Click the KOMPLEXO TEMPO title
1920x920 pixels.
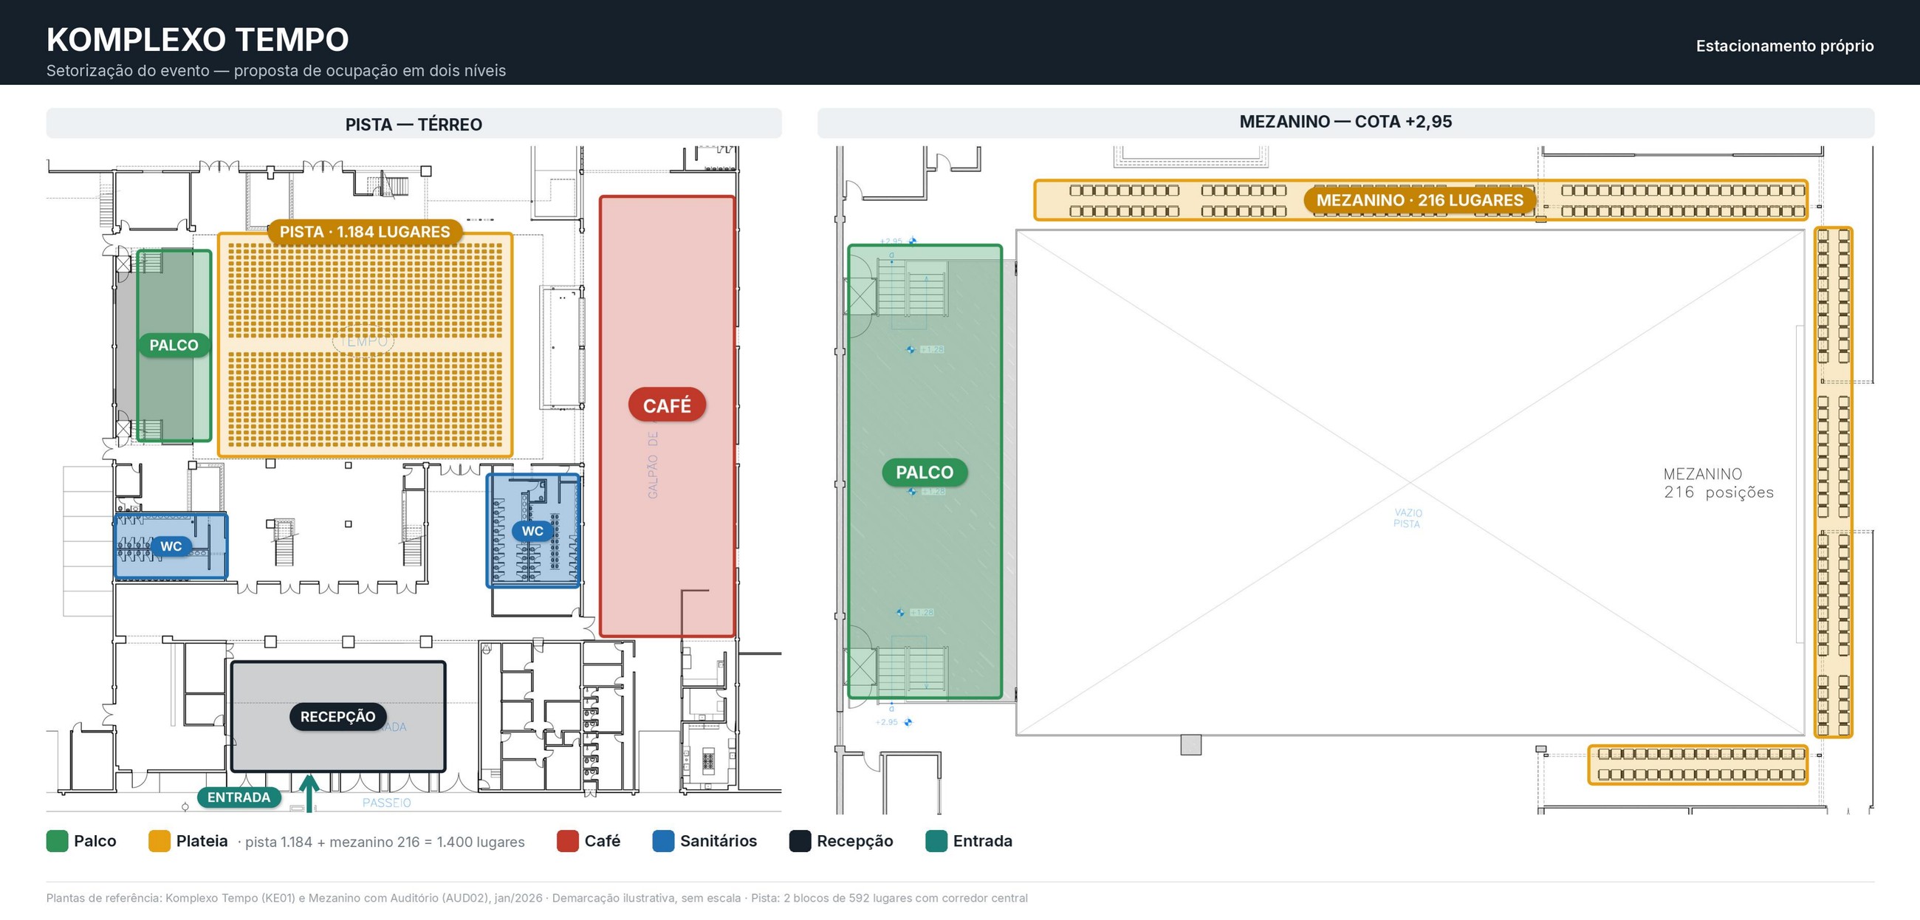tap(197, 40)
